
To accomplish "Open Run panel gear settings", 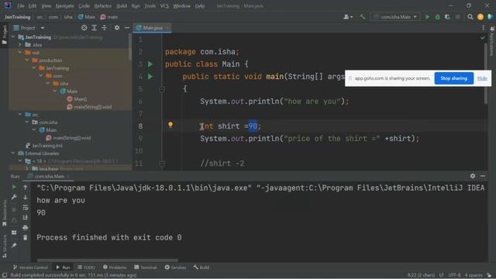I will (473, 176).
